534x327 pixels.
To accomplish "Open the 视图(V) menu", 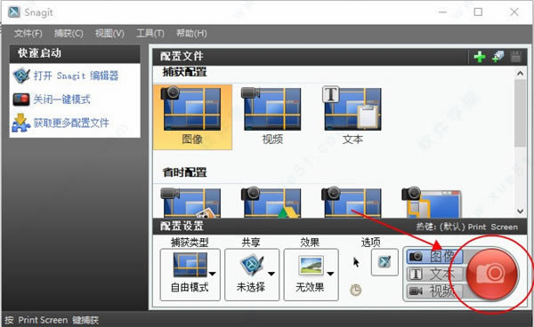I will tap(109, 33).
